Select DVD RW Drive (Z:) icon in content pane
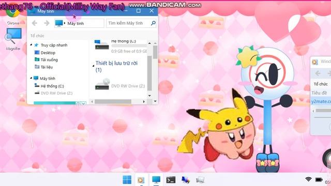331x186 pixels. (102, 84)
